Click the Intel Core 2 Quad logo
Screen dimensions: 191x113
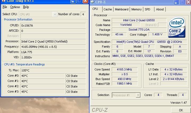(x=177, y=28)
